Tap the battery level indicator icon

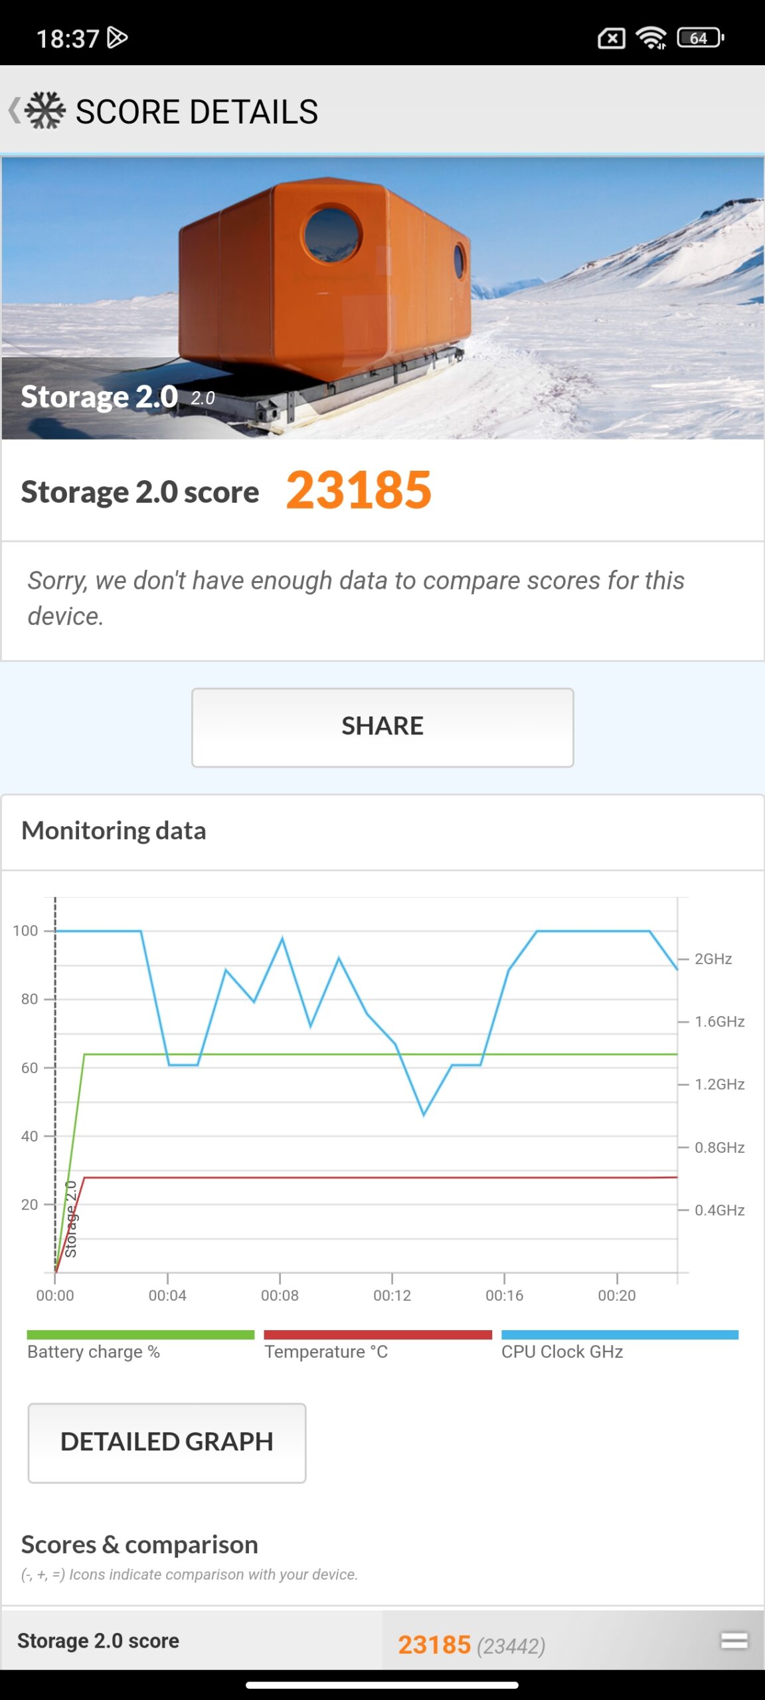700,38
